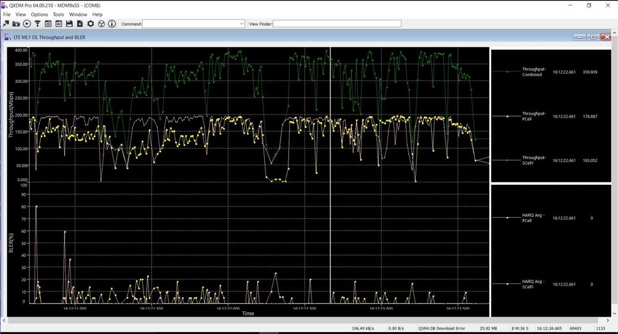This screenshot has width=618, height=334.
Task: Open the settings gear toolbar icon
Action: [x=90, y=24]
